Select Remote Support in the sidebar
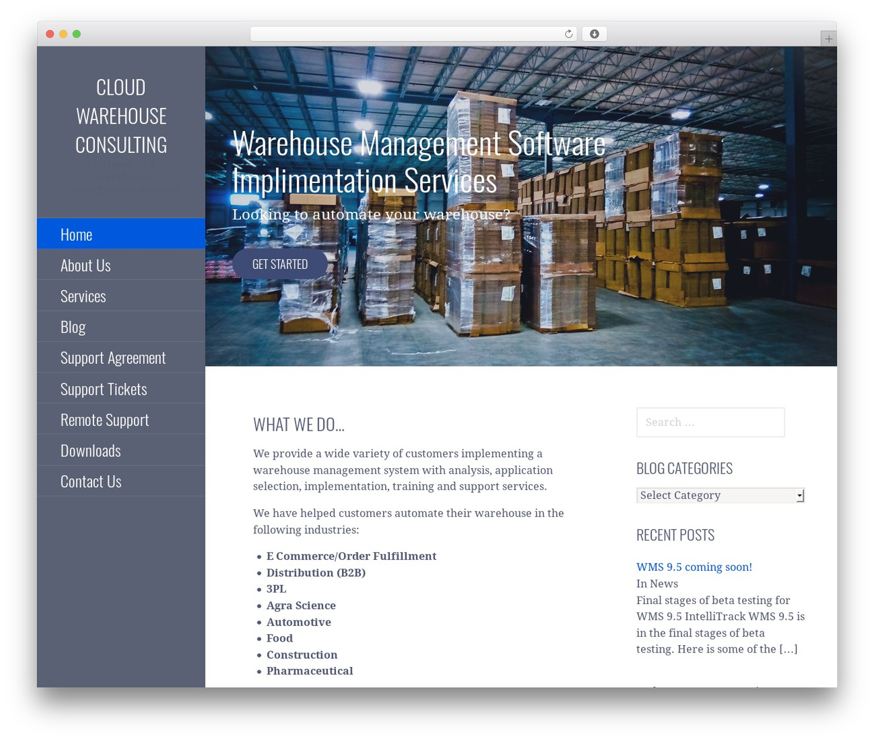The height and width of the screenshot is (740, 874). click(x=121, y=419)
